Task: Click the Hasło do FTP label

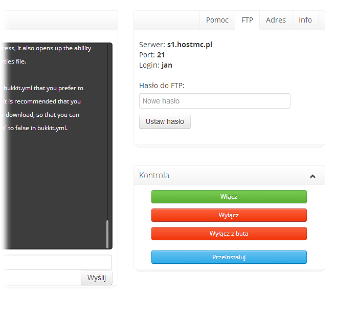Action: 162,86
